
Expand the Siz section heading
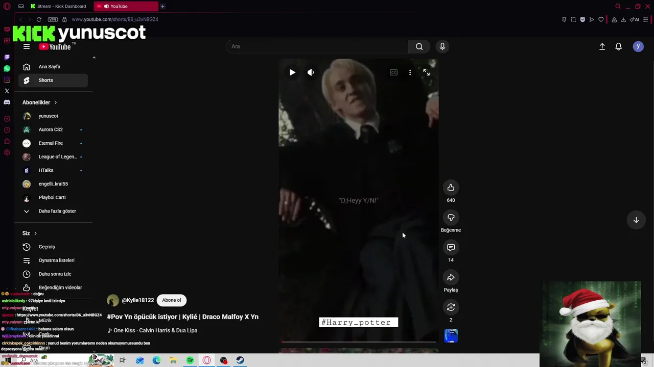[30, 233]
